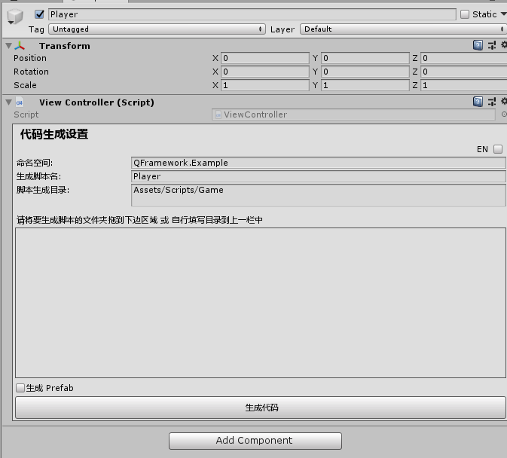Toggle the Player active checkbox
The image size is (507, 458).
(x=39, y=14)
